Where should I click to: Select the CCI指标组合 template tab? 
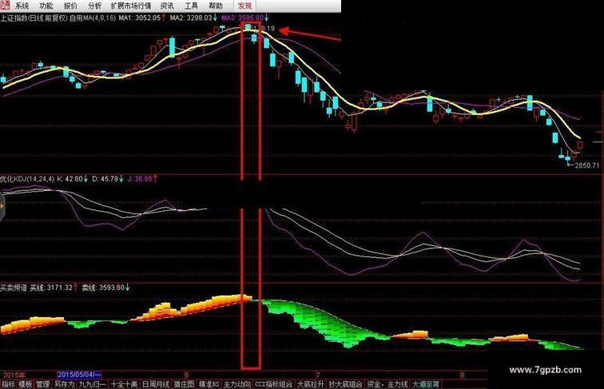[274, 384]
